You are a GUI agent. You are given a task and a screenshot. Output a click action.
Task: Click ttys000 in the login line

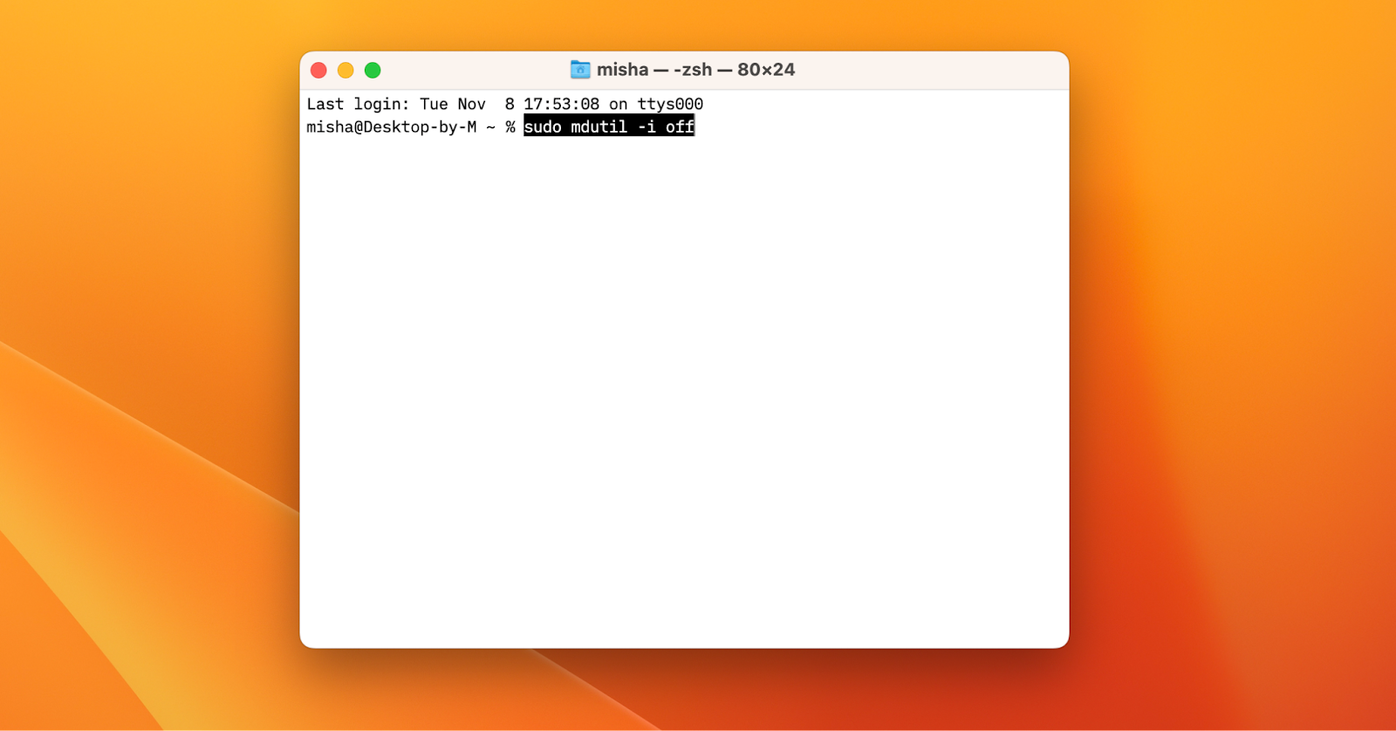pos(670,105)
